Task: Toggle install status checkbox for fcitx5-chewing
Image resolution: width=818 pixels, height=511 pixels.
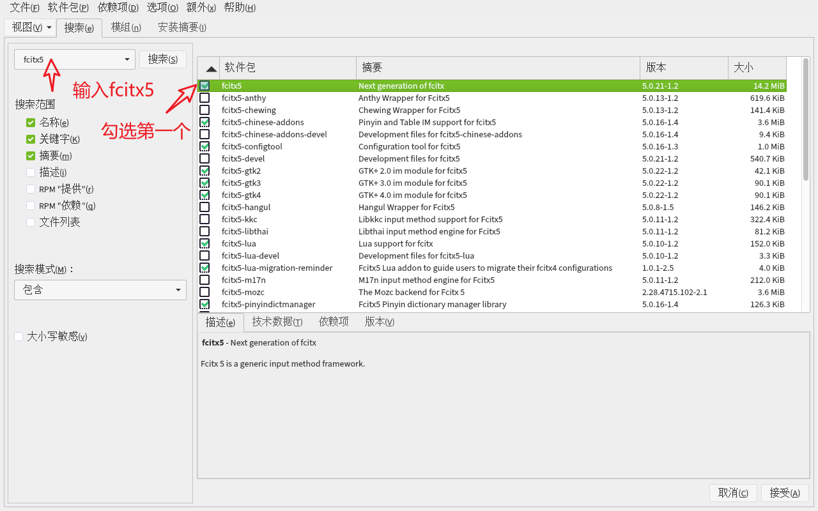Action: [x=204, y=110]
